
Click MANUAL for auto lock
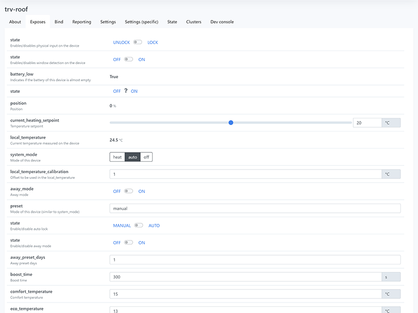pyautogui.click(x=122, y=225)
